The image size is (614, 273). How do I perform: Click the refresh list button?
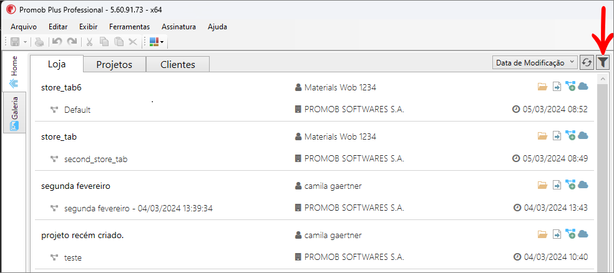point(587,62)
